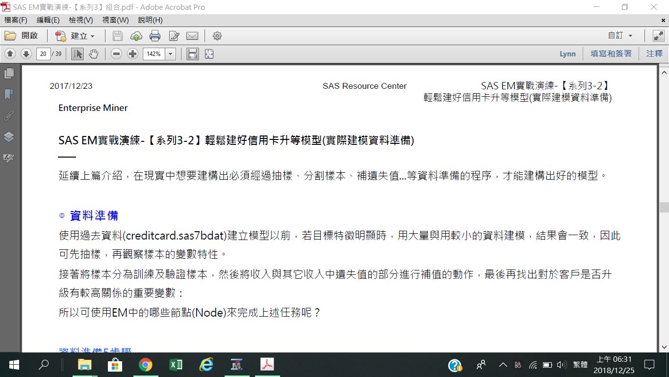Open the page thumbnails panel icon
The width and height of the screenshot is (669, 377).
[x=9, y=74]
